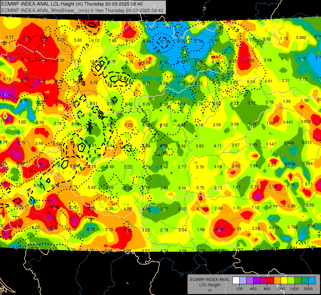Click the legend label LCL-Height
Viewport: 321px width, 295px height.
[x=210, y=285]
